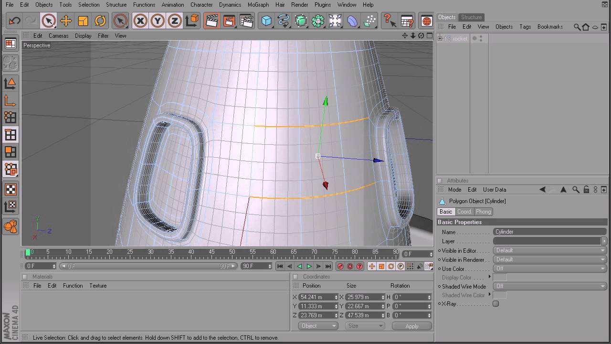The width and height of the screenshot is (611, 344).
Task: Toggle X axis lock
Action: [x=140, y=21]
